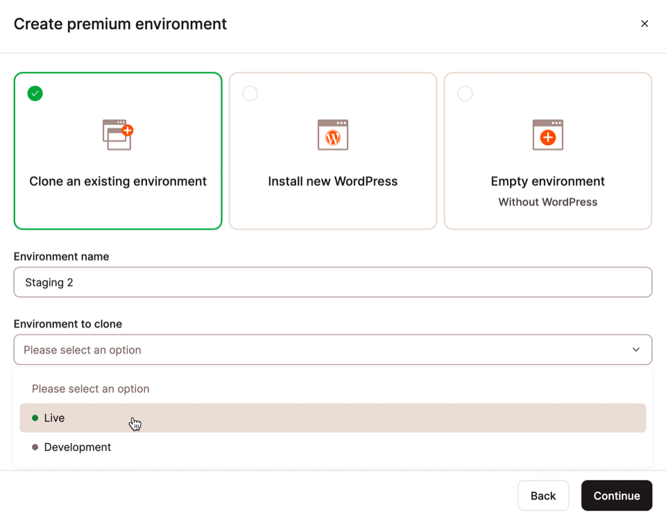
Task: Click the clone windows icon
Action: (x=118, y=135)
